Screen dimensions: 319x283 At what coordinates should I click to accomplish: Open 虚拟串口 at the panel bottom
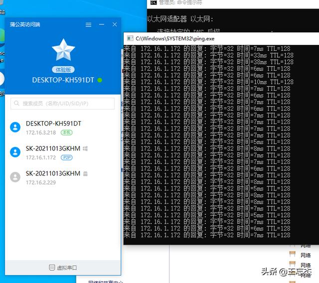coord(63,268)
